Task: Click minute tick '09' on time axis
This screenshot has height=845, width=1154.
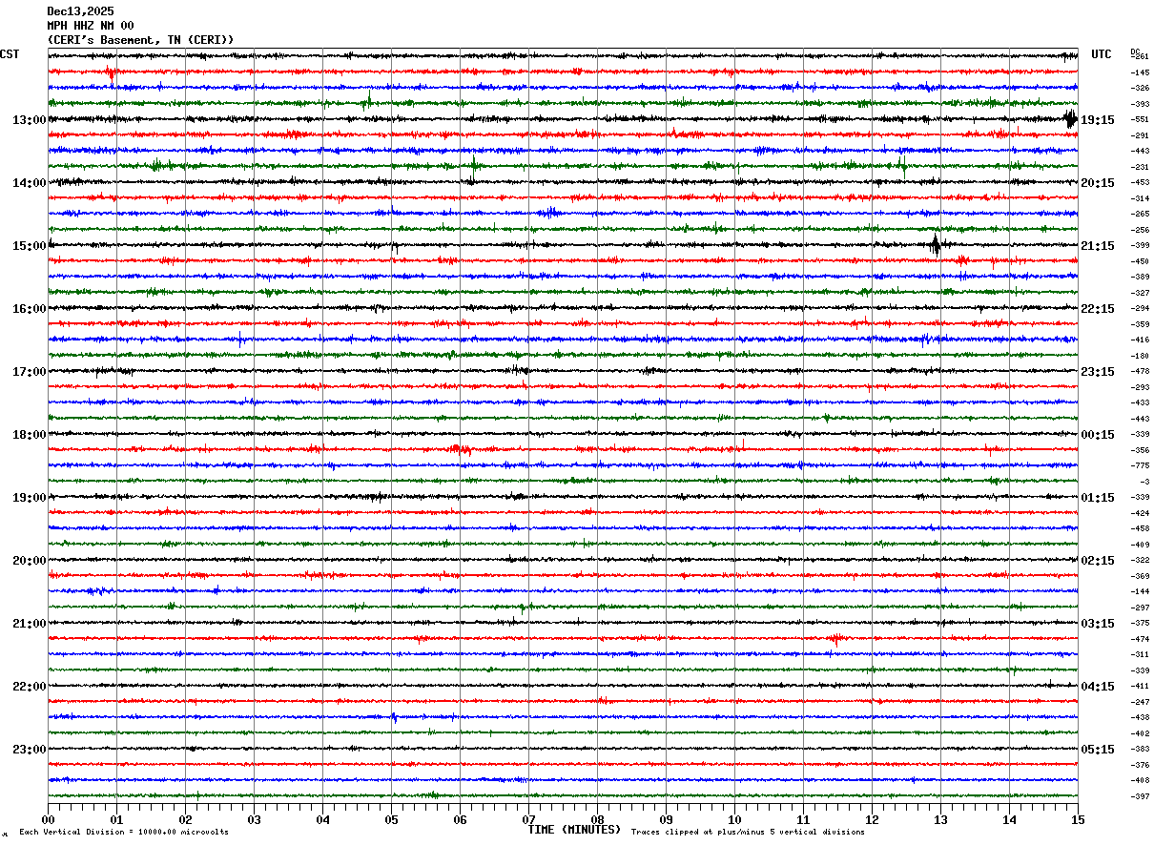Action: (666, 819)
